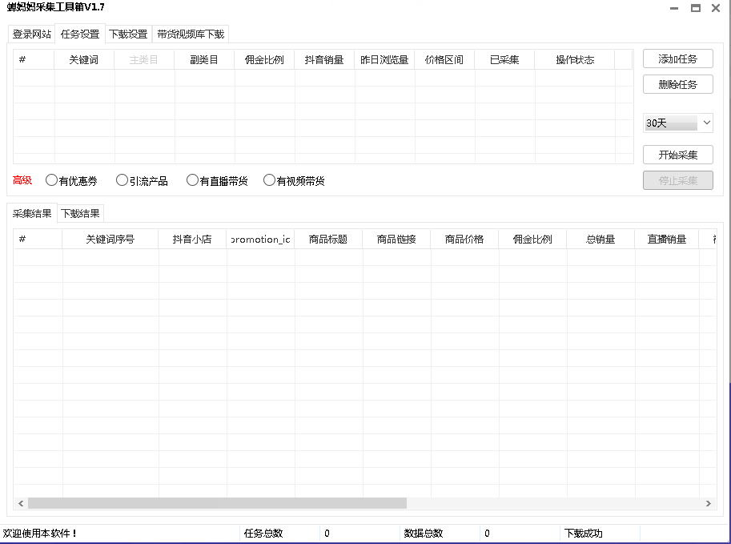731x544 pixels.
Task: Click the 商品标题 column header
Action: (x=328, y=238)
